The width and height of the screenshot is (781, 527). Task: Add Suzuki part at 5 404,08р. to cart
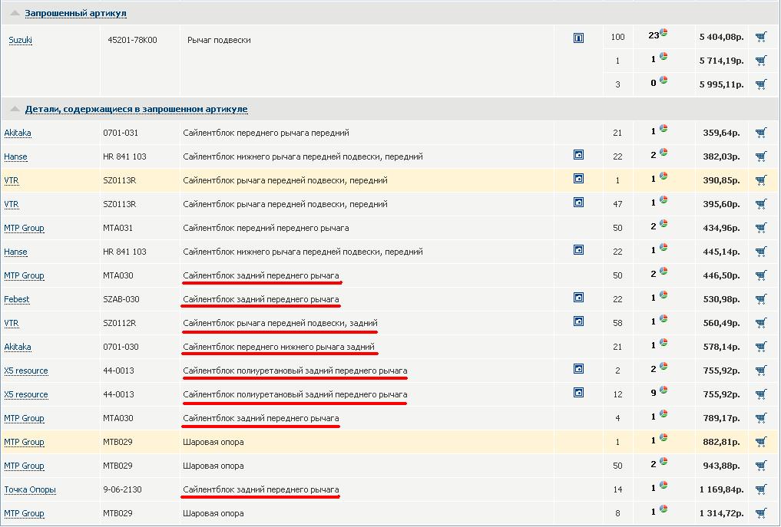(761, 37)
